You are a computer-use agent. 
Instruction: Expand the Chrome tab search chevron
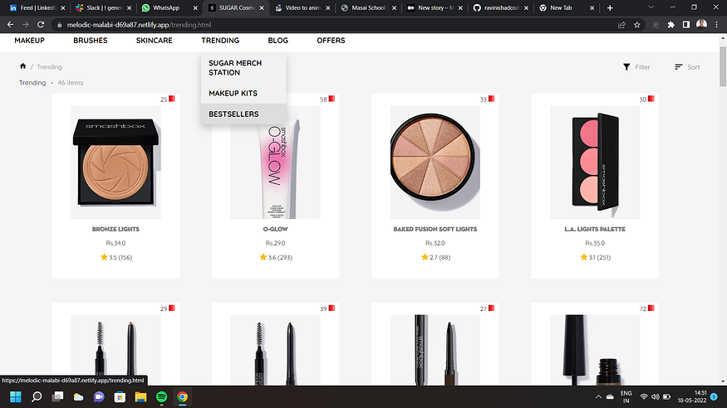(651, 7)
